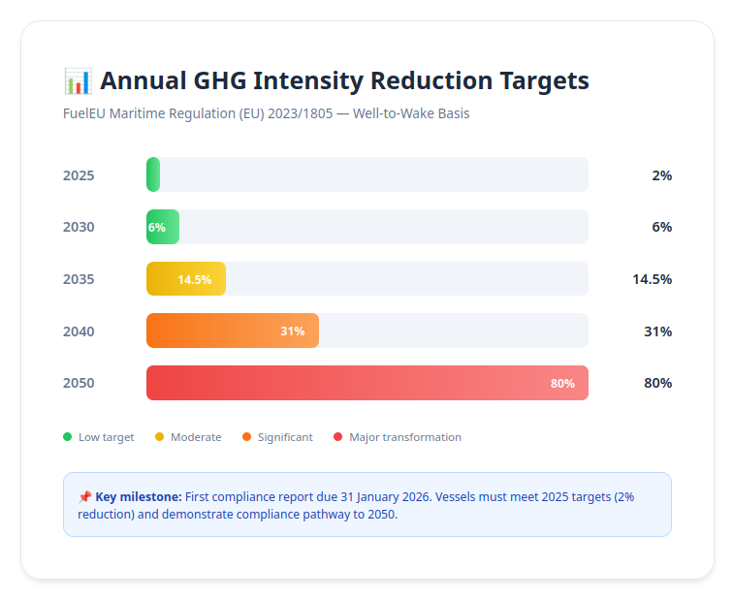This screenshot has height=599, width=734.
Task: Click the FuelEU Maritime Regulation subtitle
Action: point(266,113)
